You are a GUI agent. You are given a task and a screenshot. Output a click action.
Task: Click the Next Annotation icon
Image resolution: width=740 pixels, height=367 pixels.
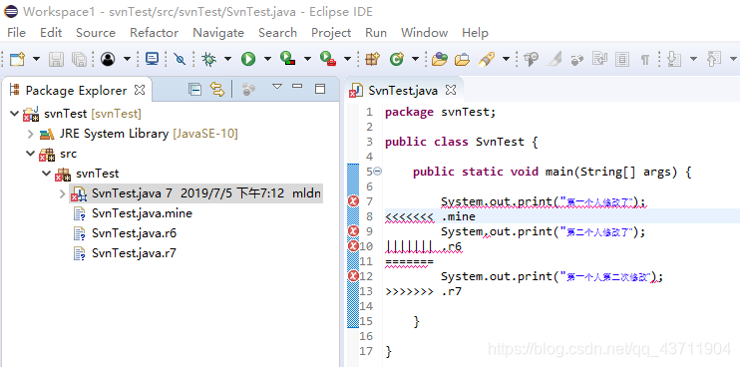coord(674,59)
